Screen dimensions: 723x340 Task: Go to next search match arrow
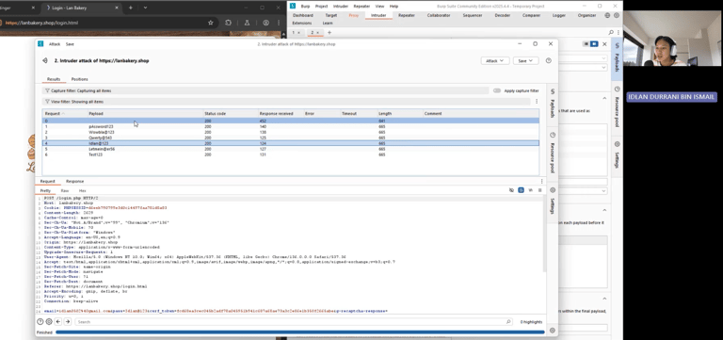click(x=68, y=321)
